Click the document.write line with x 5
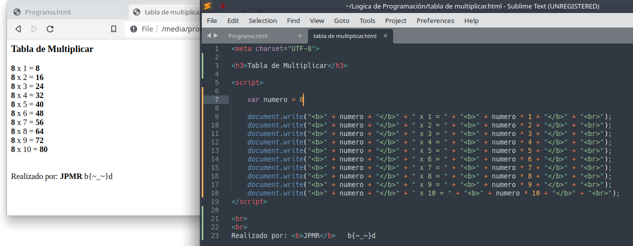The image size is (633, 246). (430, 150)
